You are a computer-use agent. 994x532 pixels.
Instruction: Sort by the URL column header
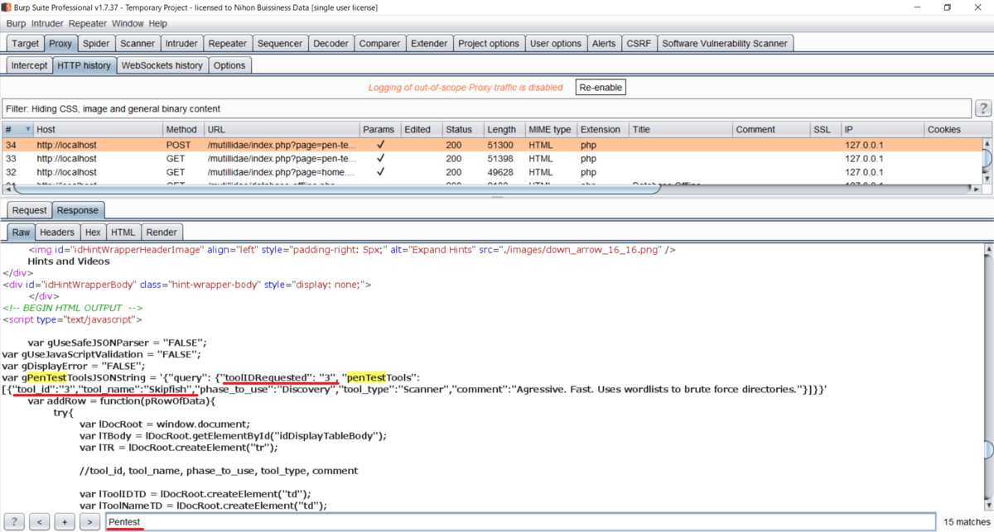[282, 129]
